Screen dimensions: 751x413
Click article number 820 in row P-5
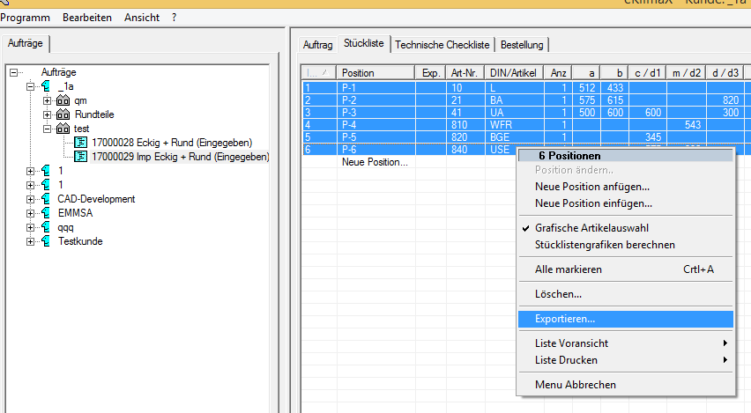[465, 137]
